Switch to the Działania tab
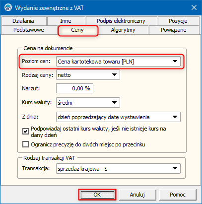The height and width of the screenshot is (204, 202). pos(23,21)
